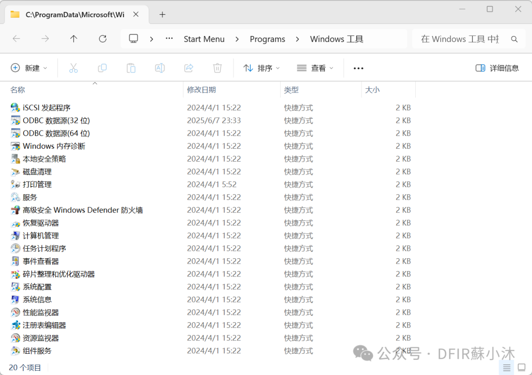Go forward with the right arrow

pos(45,39)
